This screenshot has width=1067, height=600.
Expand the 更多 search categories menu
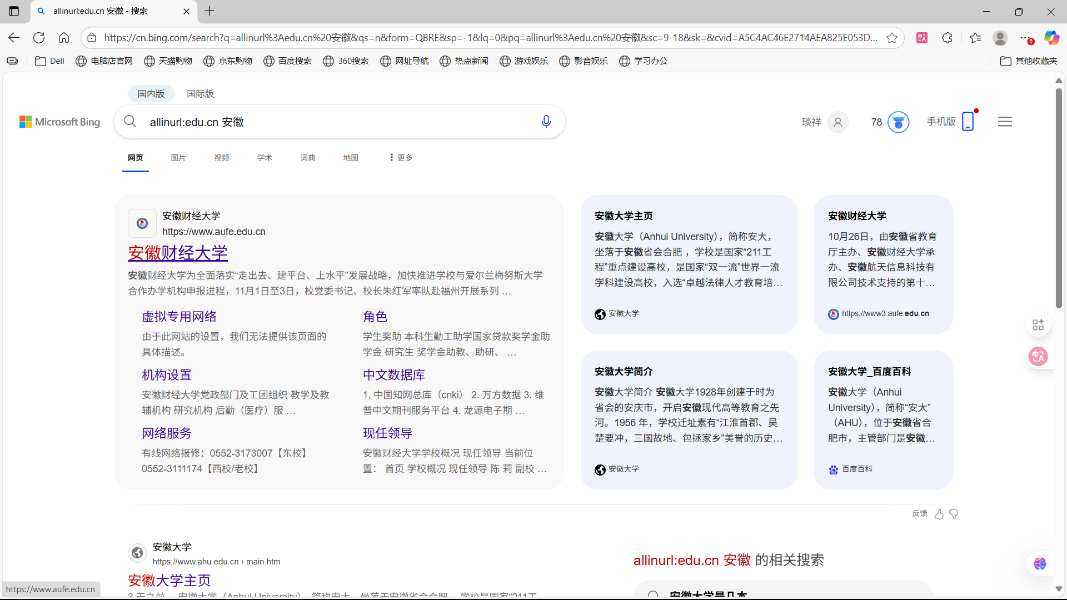pos(401,158)
